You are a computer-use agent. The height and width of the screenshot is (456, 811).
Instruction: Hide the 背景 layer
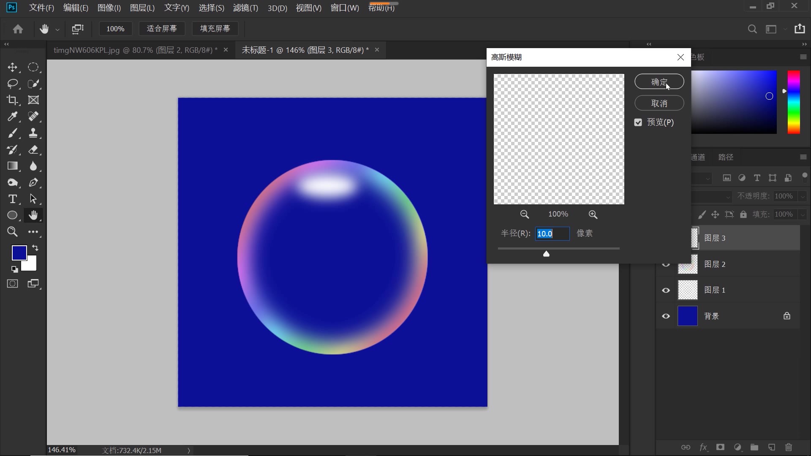[666, 315]
